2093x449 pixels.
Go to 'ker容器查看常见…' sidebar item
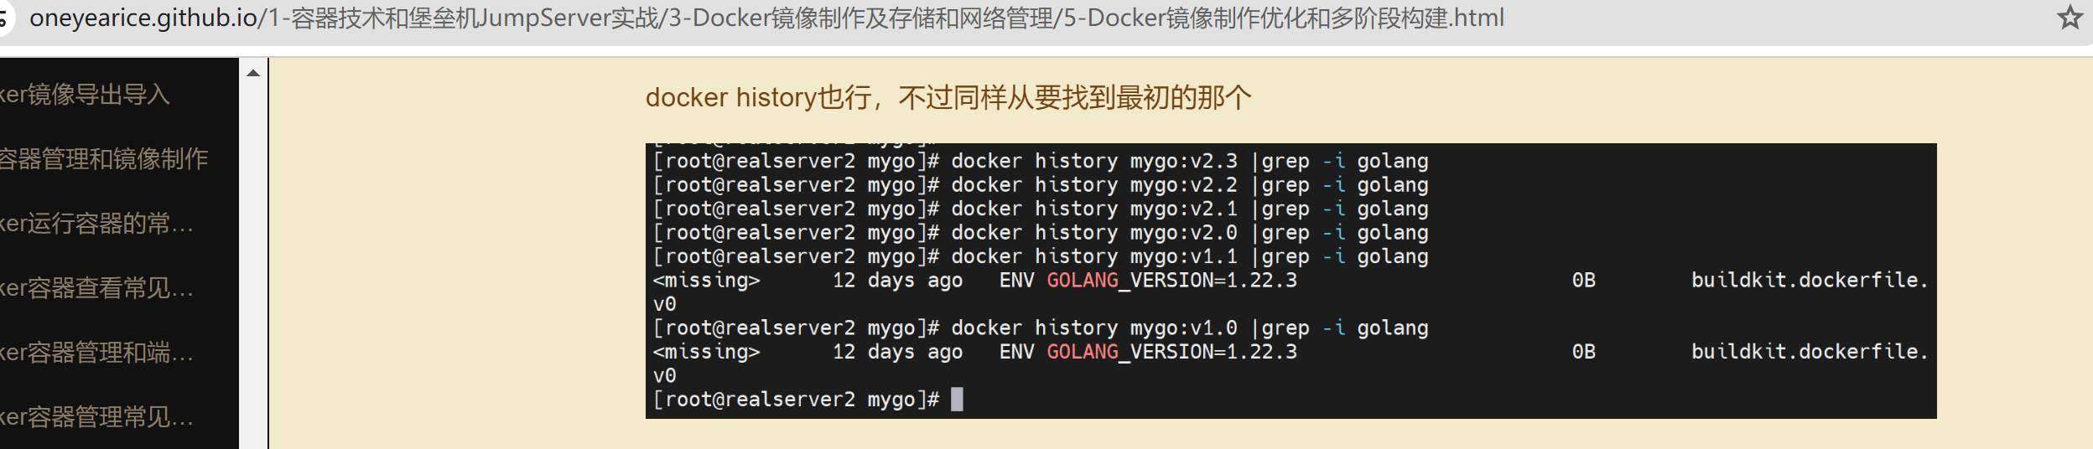96,288
